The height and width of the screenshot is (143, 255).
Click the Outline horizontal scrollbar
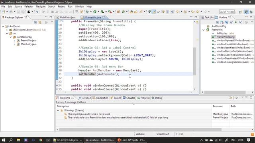tap(225, 92)
